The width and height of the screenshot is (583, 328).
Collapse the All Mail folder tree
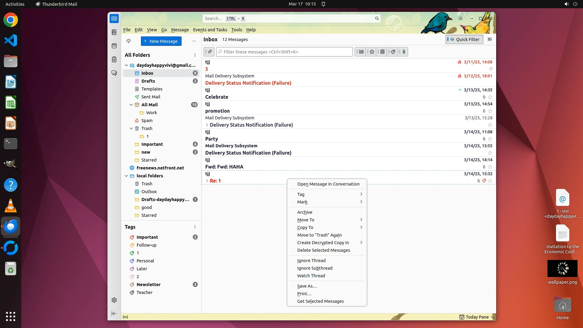[x=131, y=105]
